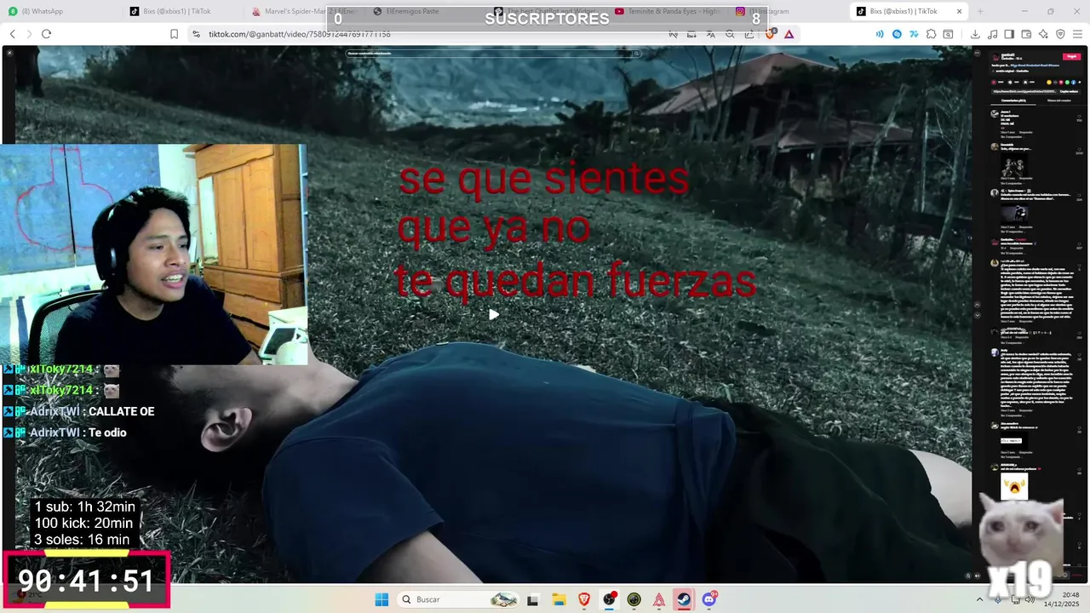Viewport: 1090px width, 613px height.
Task: Open the music note playlist icon
Action: click(992, 34)
